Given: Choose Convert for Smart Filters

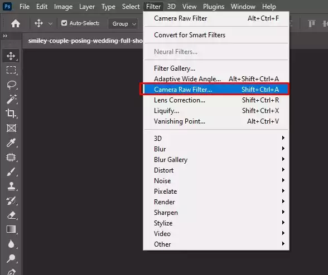Looking at the screenshot, I should [x=216, y=35].
